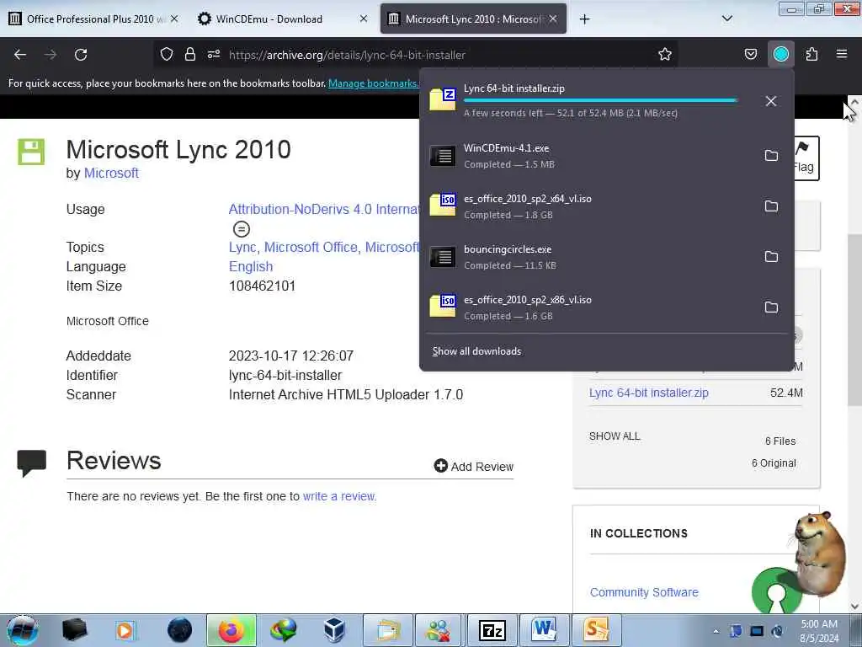Open the extensions puzzle icon
This screenshot has height=647, width=862.
click(x=811, y=54)
